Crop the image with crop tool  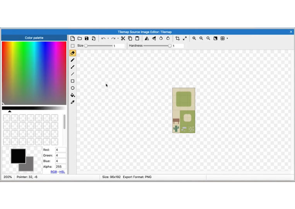tap(177, 38)
